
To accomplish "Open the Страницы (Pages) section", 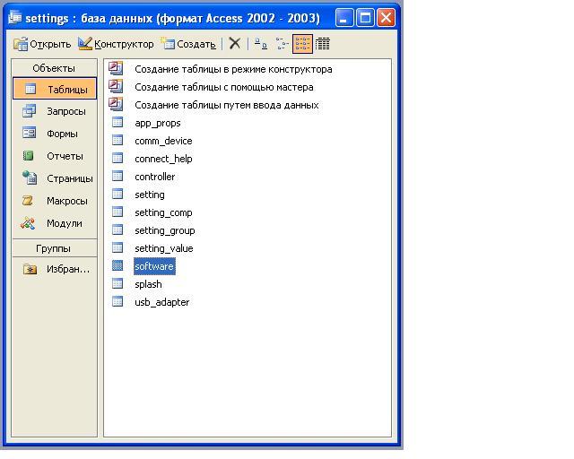I will [x=55, y=179].
